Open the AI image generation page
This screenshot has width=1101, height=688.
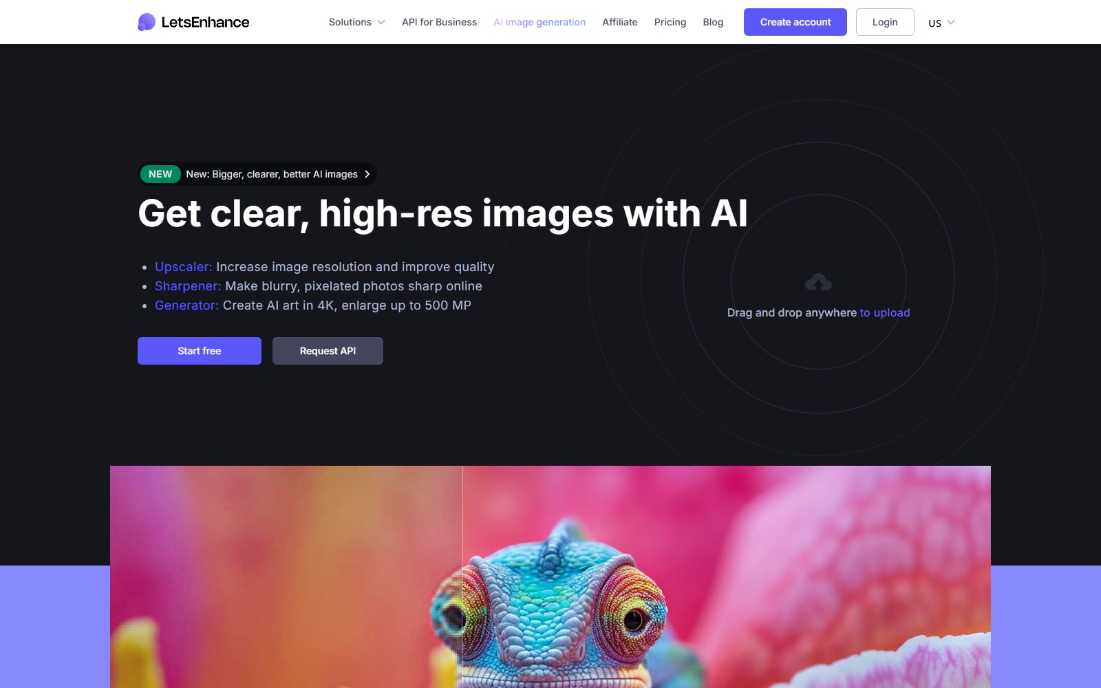[539, 22]
